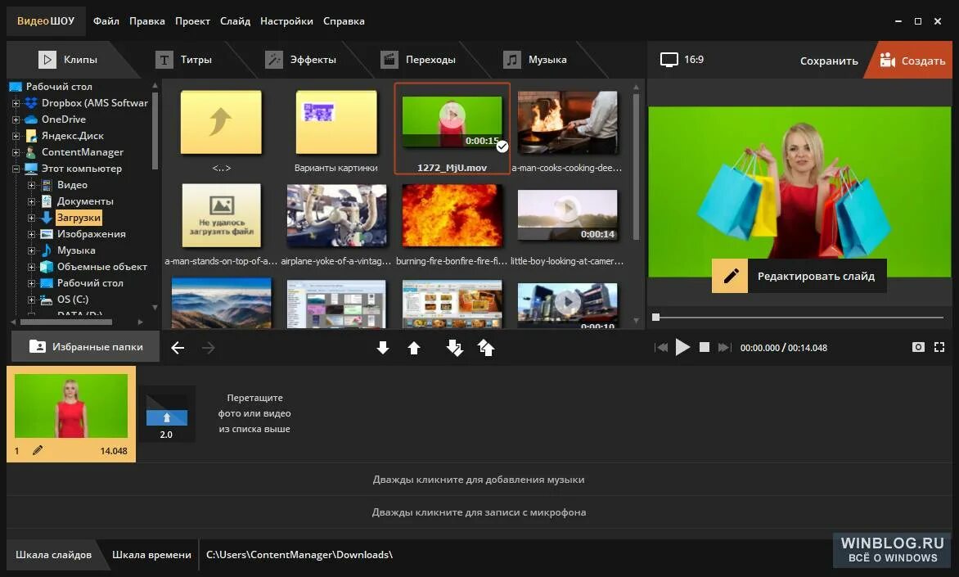The image size is (959, 577).
Task: Click the double-arrow icon to add all clips
Action: [455, 347]
